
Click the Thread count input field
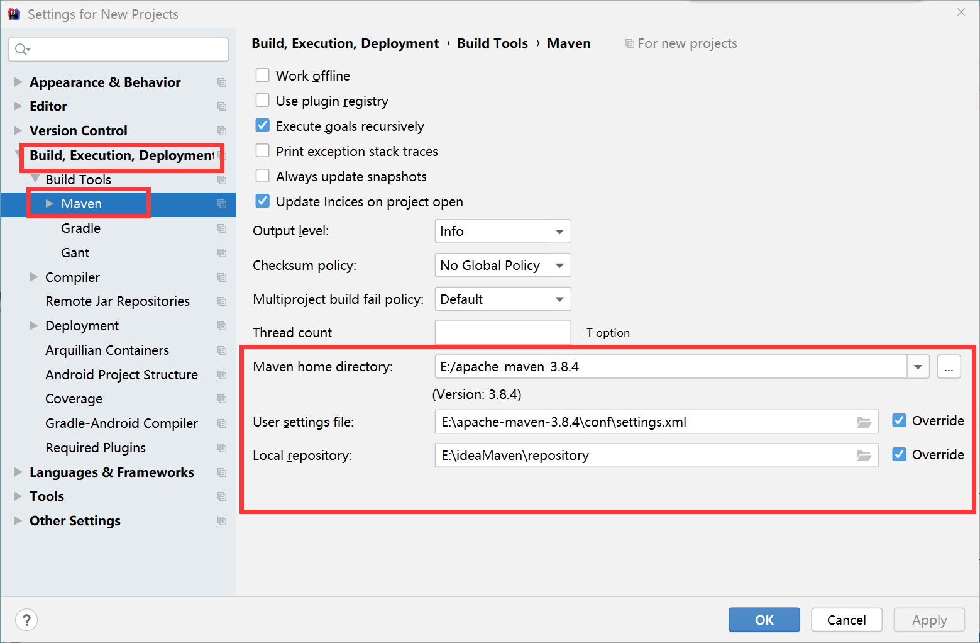pos(503,333)
